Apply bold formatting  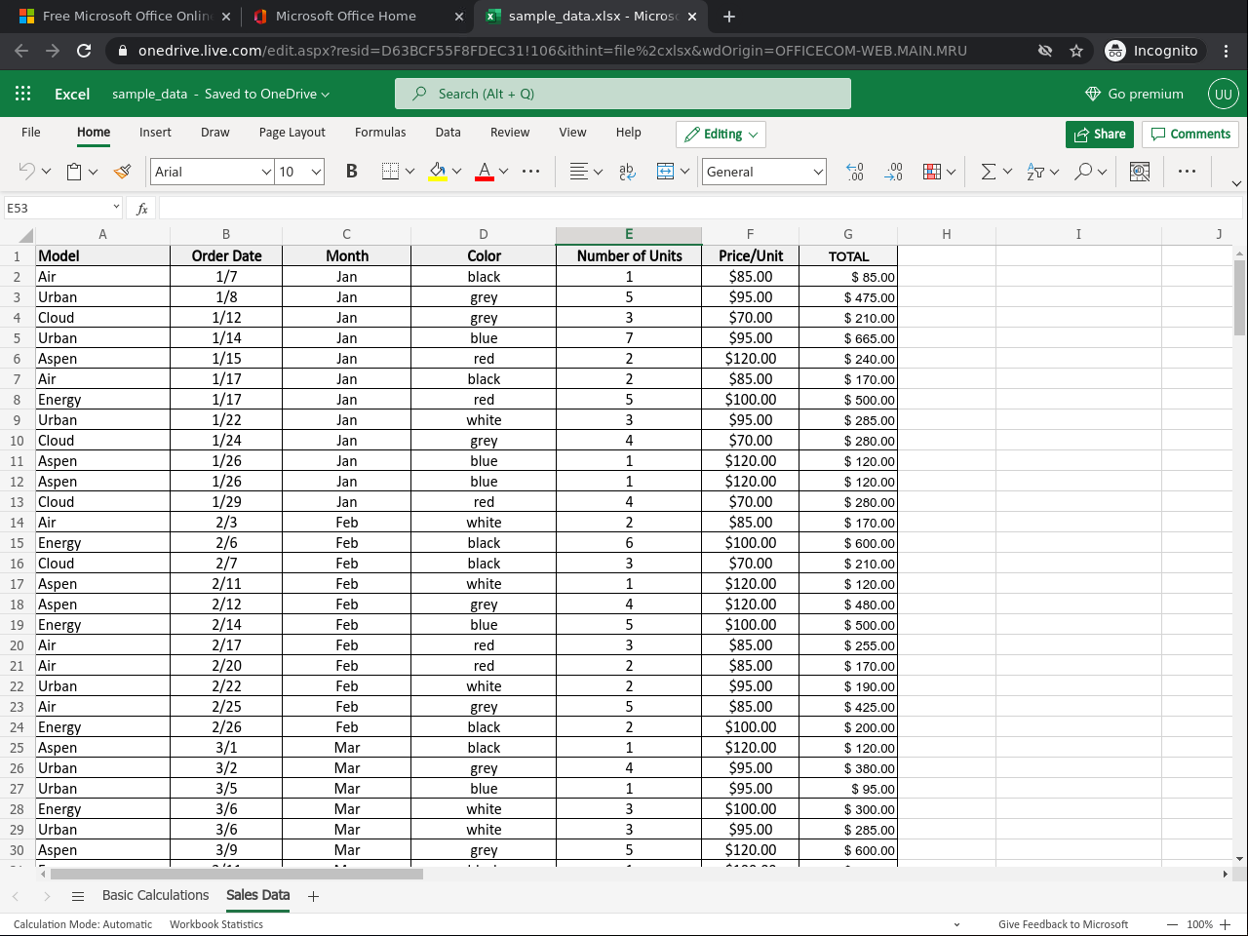tap(351, 171)
